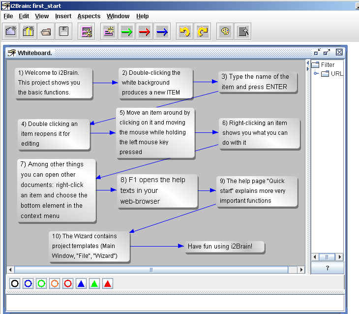
Task: Open the Insert menu
Action: (x=63, y=16)
